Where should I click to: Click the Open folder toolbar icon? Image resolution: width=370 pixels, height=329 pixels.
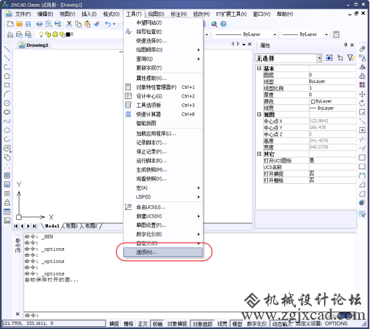pos(19,24)
